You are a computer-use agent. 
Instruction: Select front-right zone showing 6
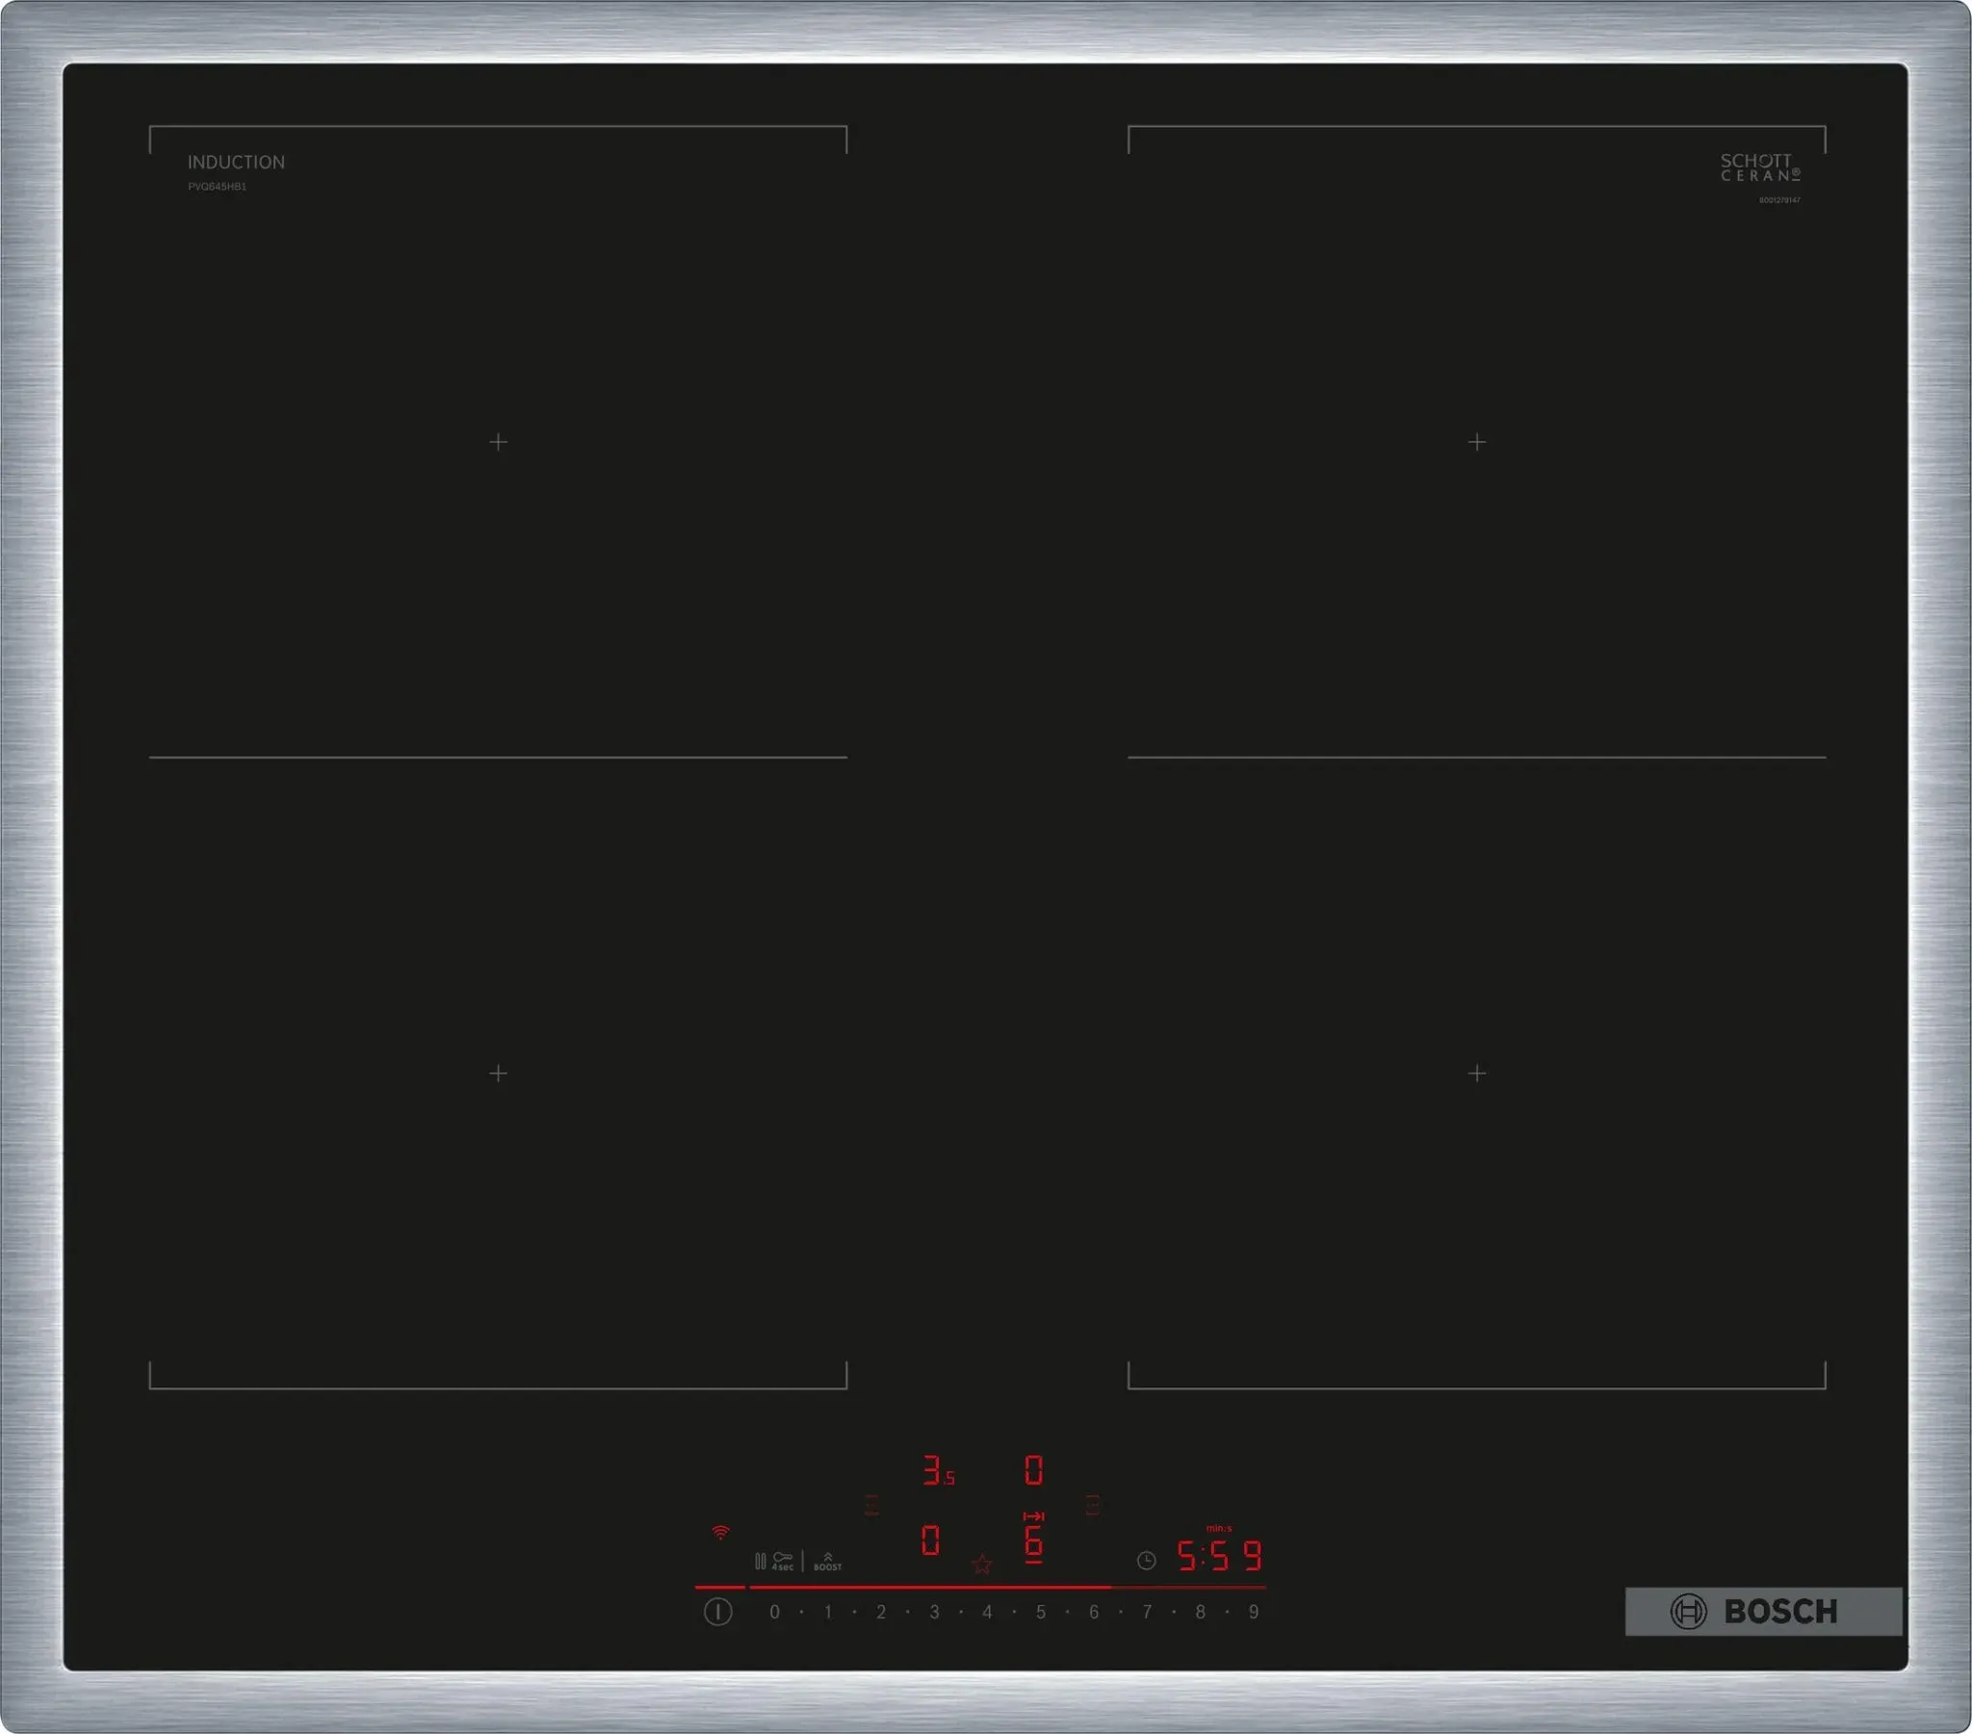pyautogui.click(x=1033, y=1542)
